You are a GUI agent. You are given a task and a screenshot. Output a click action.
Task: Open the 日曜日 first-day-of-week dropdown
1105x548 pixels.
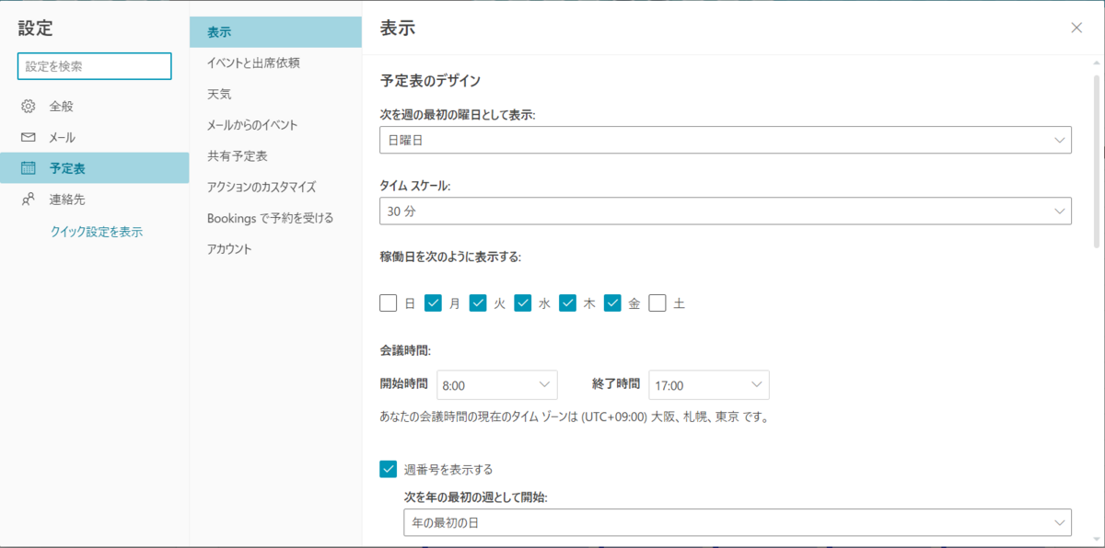pyautogui.click(x=726, y=140)
